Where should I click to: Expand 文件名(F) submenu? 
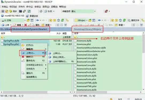pos(34,69)
